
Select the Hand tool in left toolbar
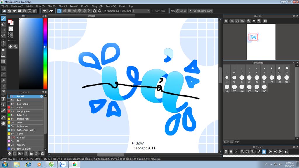[3, 123]
